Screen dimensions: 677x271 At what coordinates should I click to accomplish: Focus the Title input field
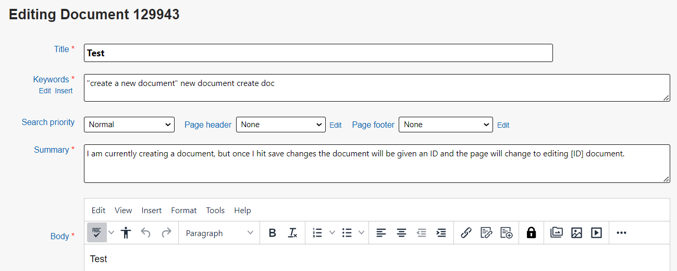318,53
